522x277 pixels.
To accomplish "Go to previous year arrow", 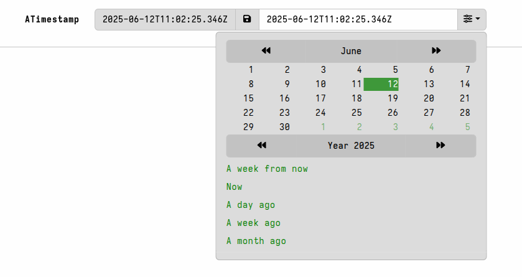I will pyautogui.click(x=262, y=146).
